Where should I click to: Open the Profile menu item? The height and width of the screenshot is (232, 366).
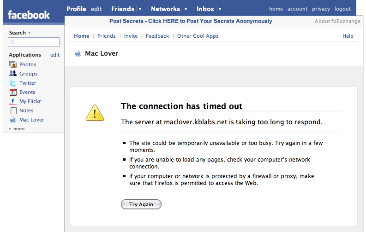pos(76,9)
